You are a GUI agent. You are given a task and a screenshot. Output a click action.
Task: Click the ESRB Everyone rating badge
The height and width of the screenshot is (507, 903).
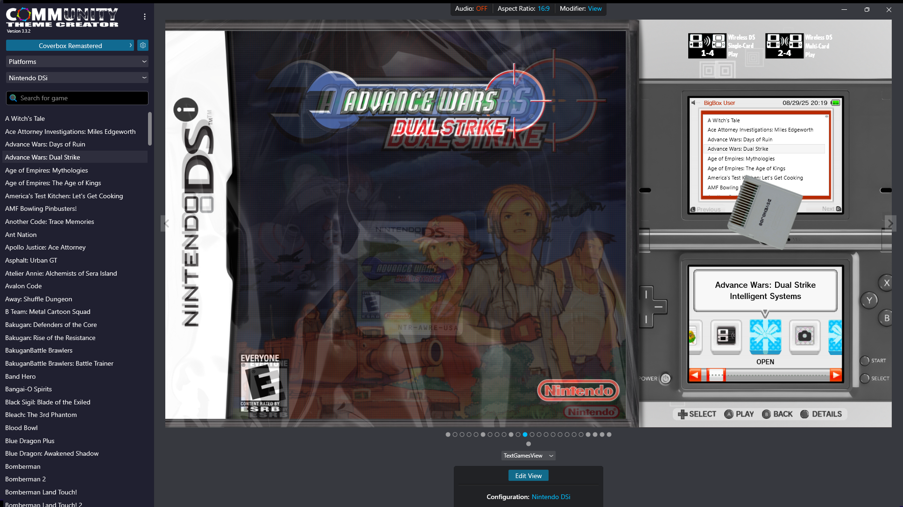pos(260,383)
